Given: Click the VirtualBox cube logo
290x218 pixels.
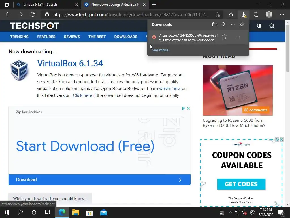Looking at the screenshot, I should 19,70.
